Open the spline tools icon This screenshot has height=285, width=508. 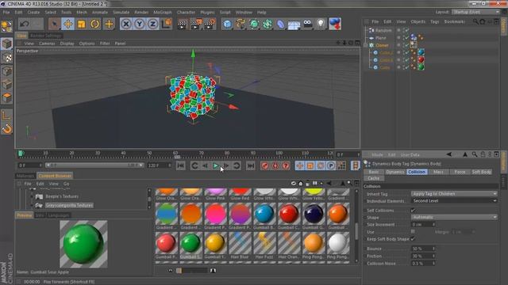[x=241, y=25]
